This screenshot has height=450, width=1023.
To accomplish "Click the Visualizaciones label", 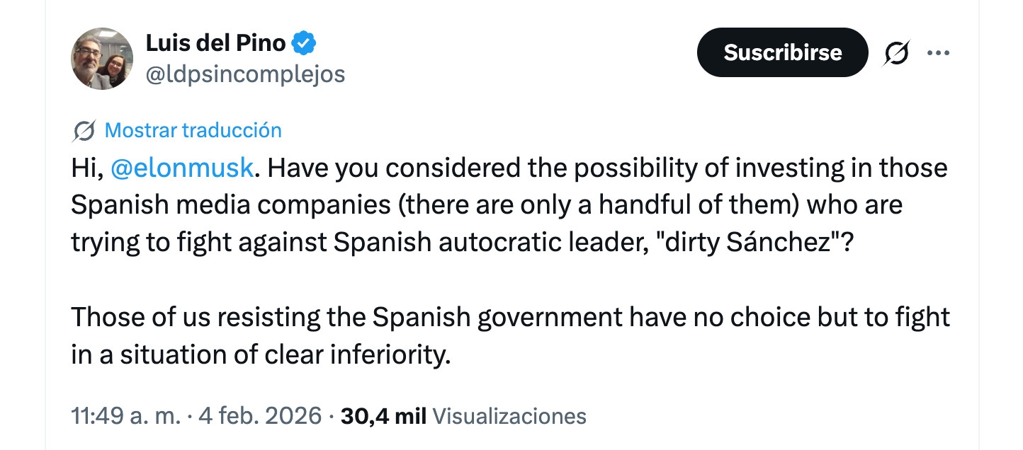I will point(509,415).
